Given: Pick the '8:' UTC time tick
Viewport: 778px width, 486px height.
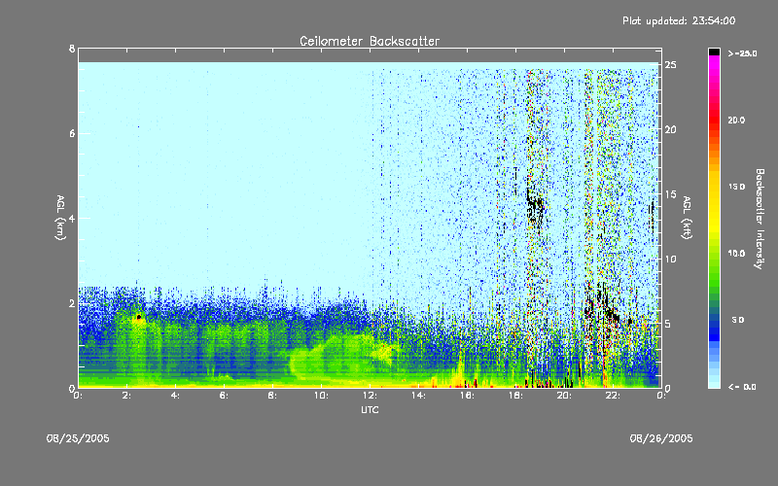Looking at the screenshot, I should 272,396.
